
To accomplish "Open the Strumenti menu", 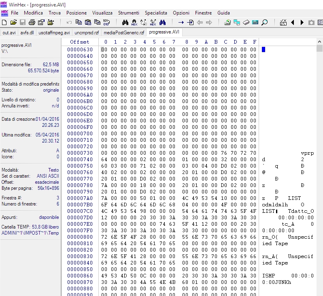I will (129, 13).
